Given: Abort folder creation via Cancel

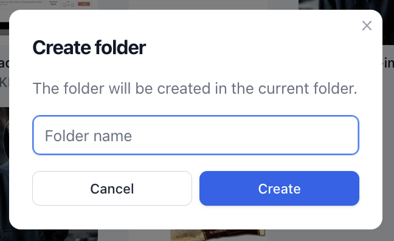Looking at the screenshot, I should [x=112, y=189].
